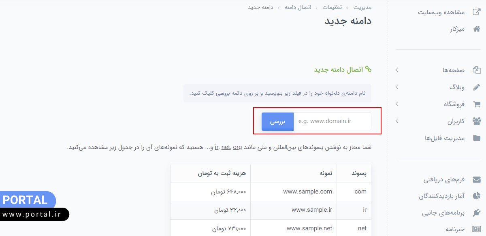Click the link icon in اتصال دامنه جدید heading
Viewport: 486px width, 236px height.
(x=368, y=70)
